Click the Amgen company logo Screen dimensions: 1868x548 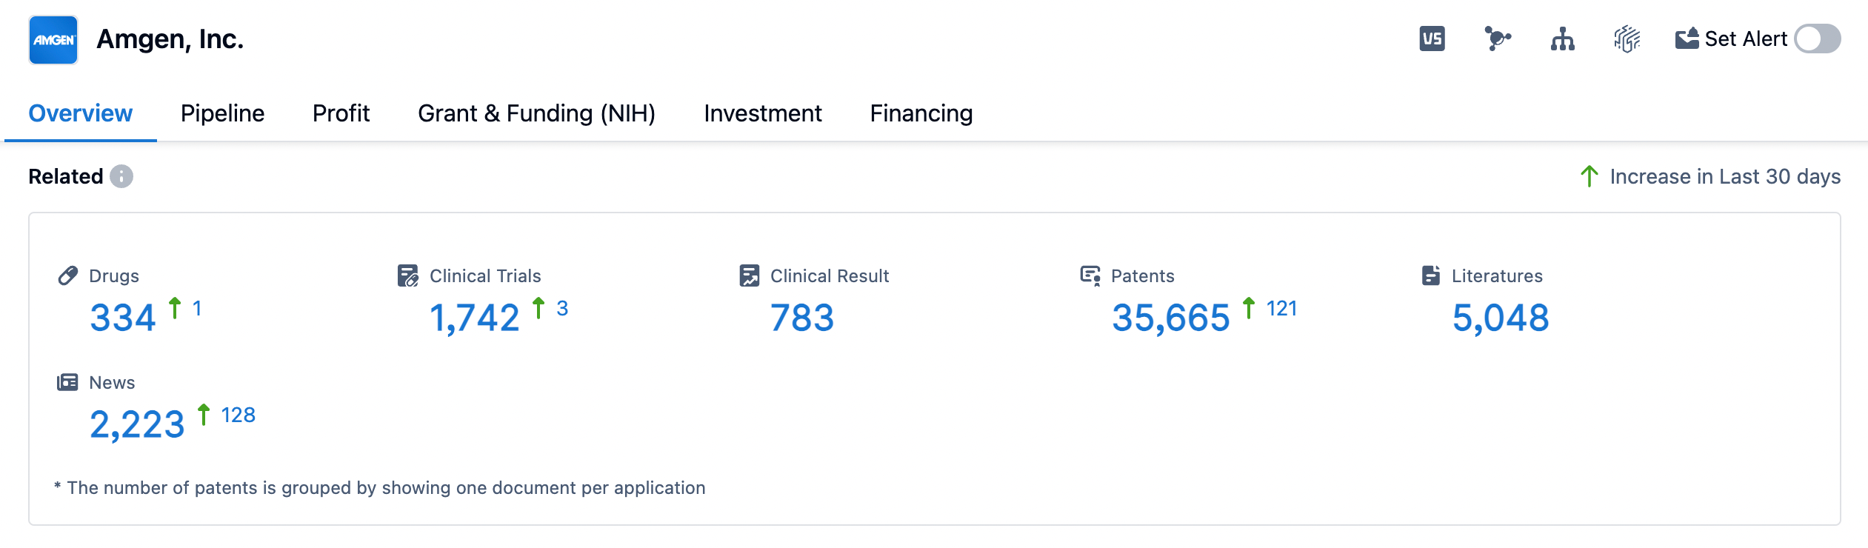coord(53,40)
